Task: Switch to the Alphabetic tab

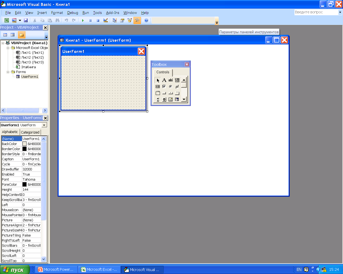Action: [10, 132]
